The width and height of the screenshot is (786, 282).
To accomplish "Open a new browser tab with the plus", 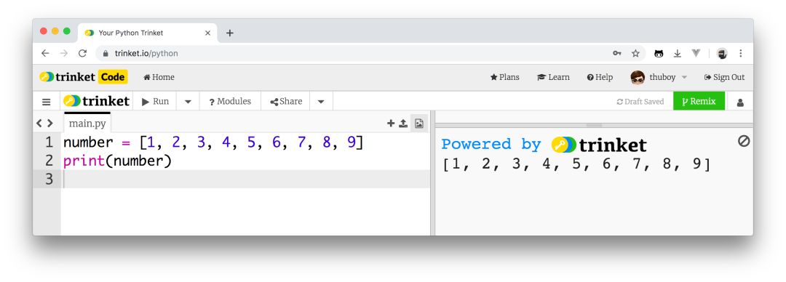I will 229,33.
